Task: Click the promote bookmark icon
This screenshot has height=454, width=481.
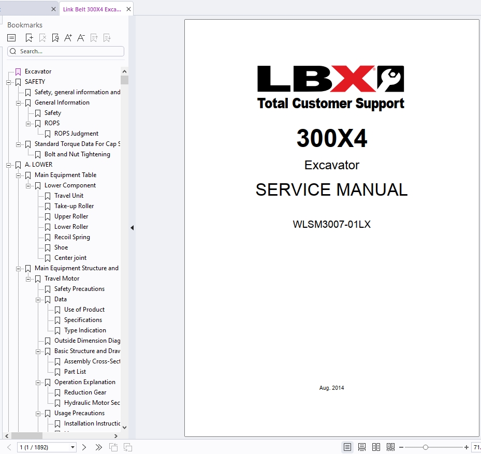Action: pos(94,38)
